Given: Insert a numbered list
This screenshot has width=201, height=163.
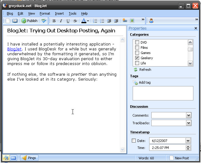Looking at the screenshot, I should (x=95, y=21).
